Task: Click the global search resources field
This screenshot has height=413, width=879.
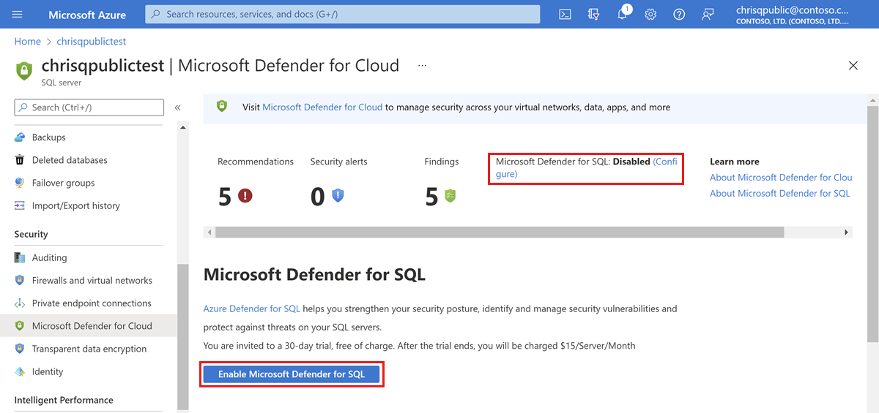Action: (342, 14)
